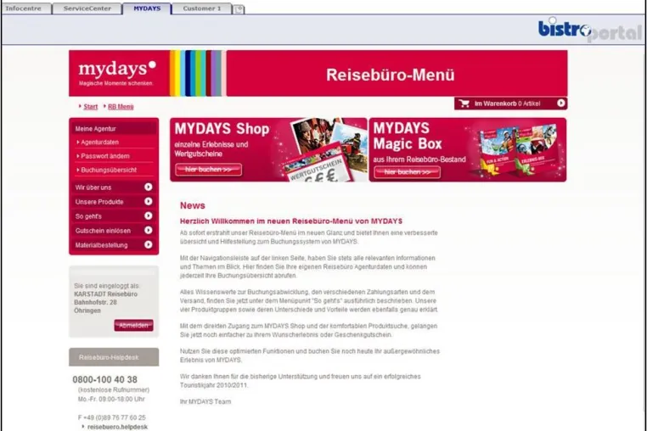
Task: Click the Reisebüro-Helpdesk header button
Action: point(114,357)
